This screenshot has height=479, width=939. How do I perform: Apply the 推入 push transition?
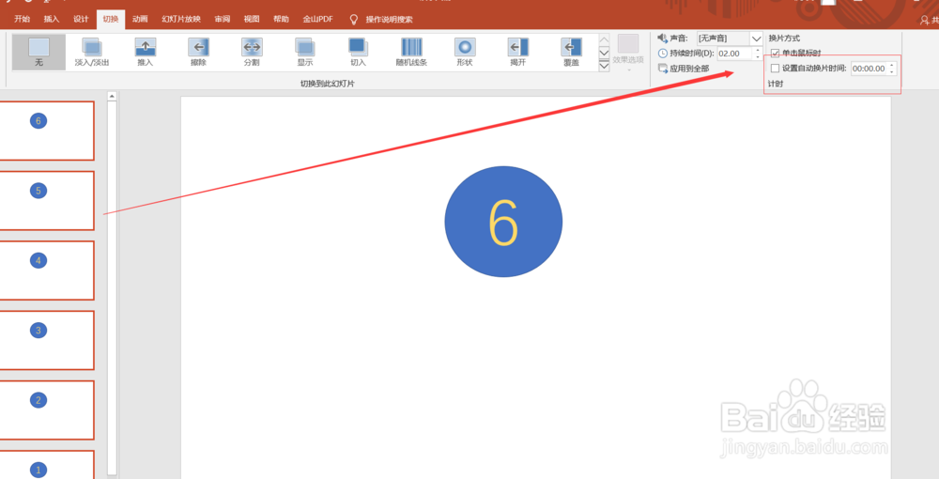point(146,52)
